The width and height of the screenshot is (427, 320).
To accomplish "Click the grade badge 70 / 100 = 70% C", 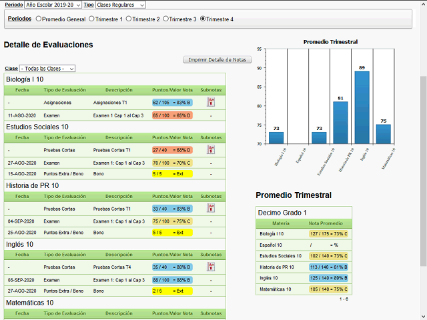I will click(x=172, y=163).
